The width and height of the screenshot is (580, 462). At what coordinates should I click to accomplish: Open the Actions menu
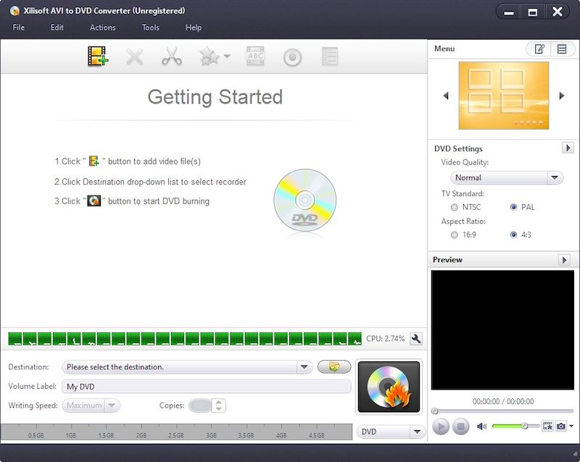click(102, 28)
